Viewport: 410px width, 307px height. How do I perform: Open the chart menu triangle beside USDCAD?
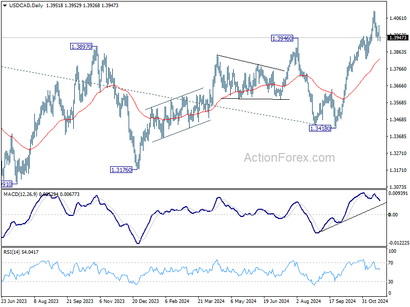[5, 6]
